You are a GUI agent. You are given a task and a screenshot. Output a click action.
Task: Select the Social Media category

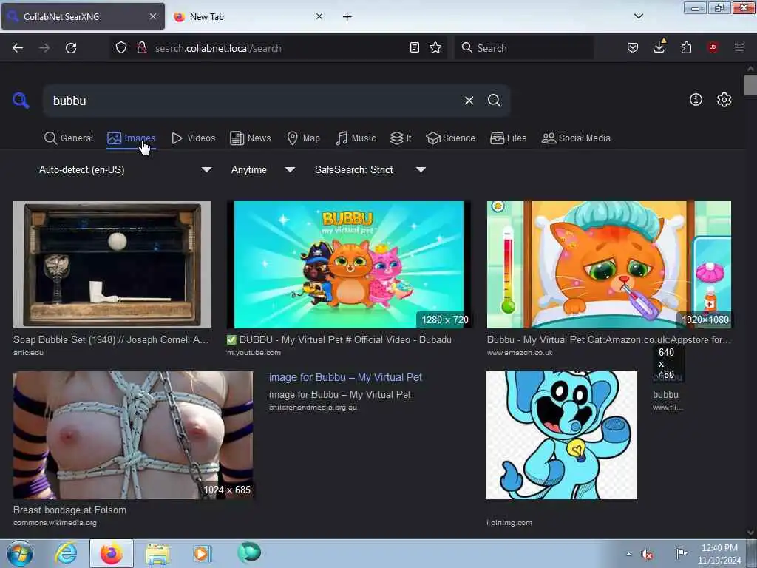pyautogui.click(x=576, y=138)
